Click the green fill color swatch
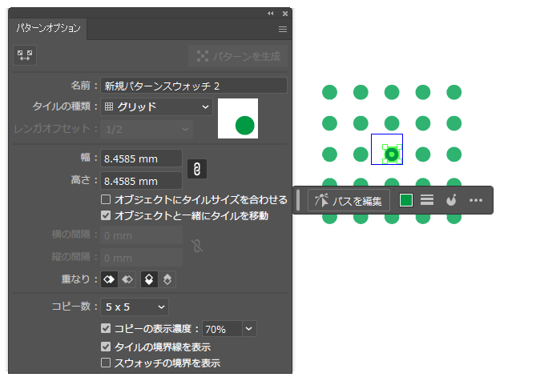 406,200
